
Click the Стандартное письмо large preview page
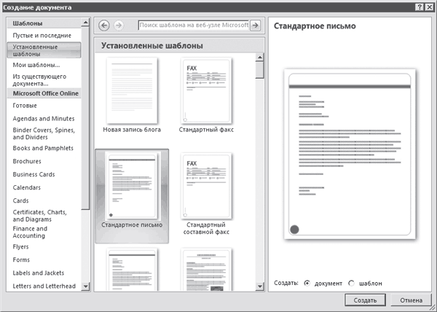point(350,155)
